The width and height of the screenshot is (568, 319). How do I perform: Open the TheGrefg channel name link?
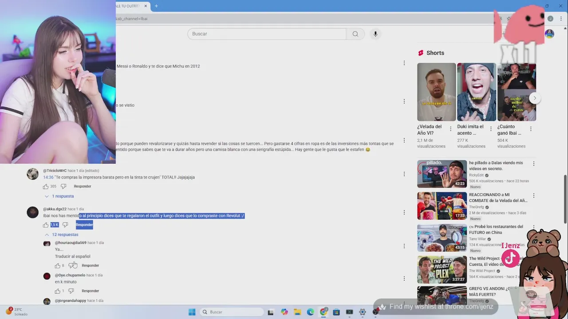tap(477, 207)
